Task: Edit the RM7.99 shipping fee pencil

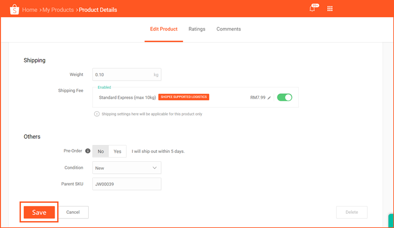Action: (269, 98)
